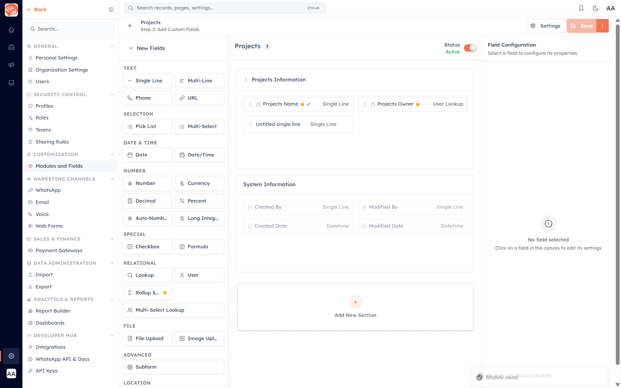621x388 pixels.
Task: Switch to dark mode with moon icon
Action: 596,8
